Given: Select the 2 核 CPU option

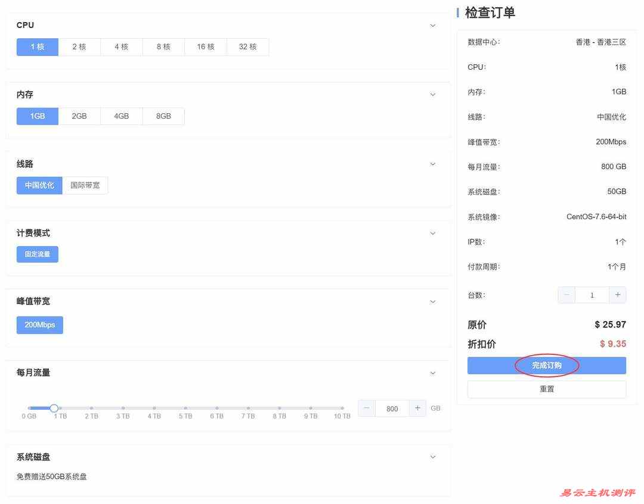Looking at the screenshot, I should click(x=79, y=46).
